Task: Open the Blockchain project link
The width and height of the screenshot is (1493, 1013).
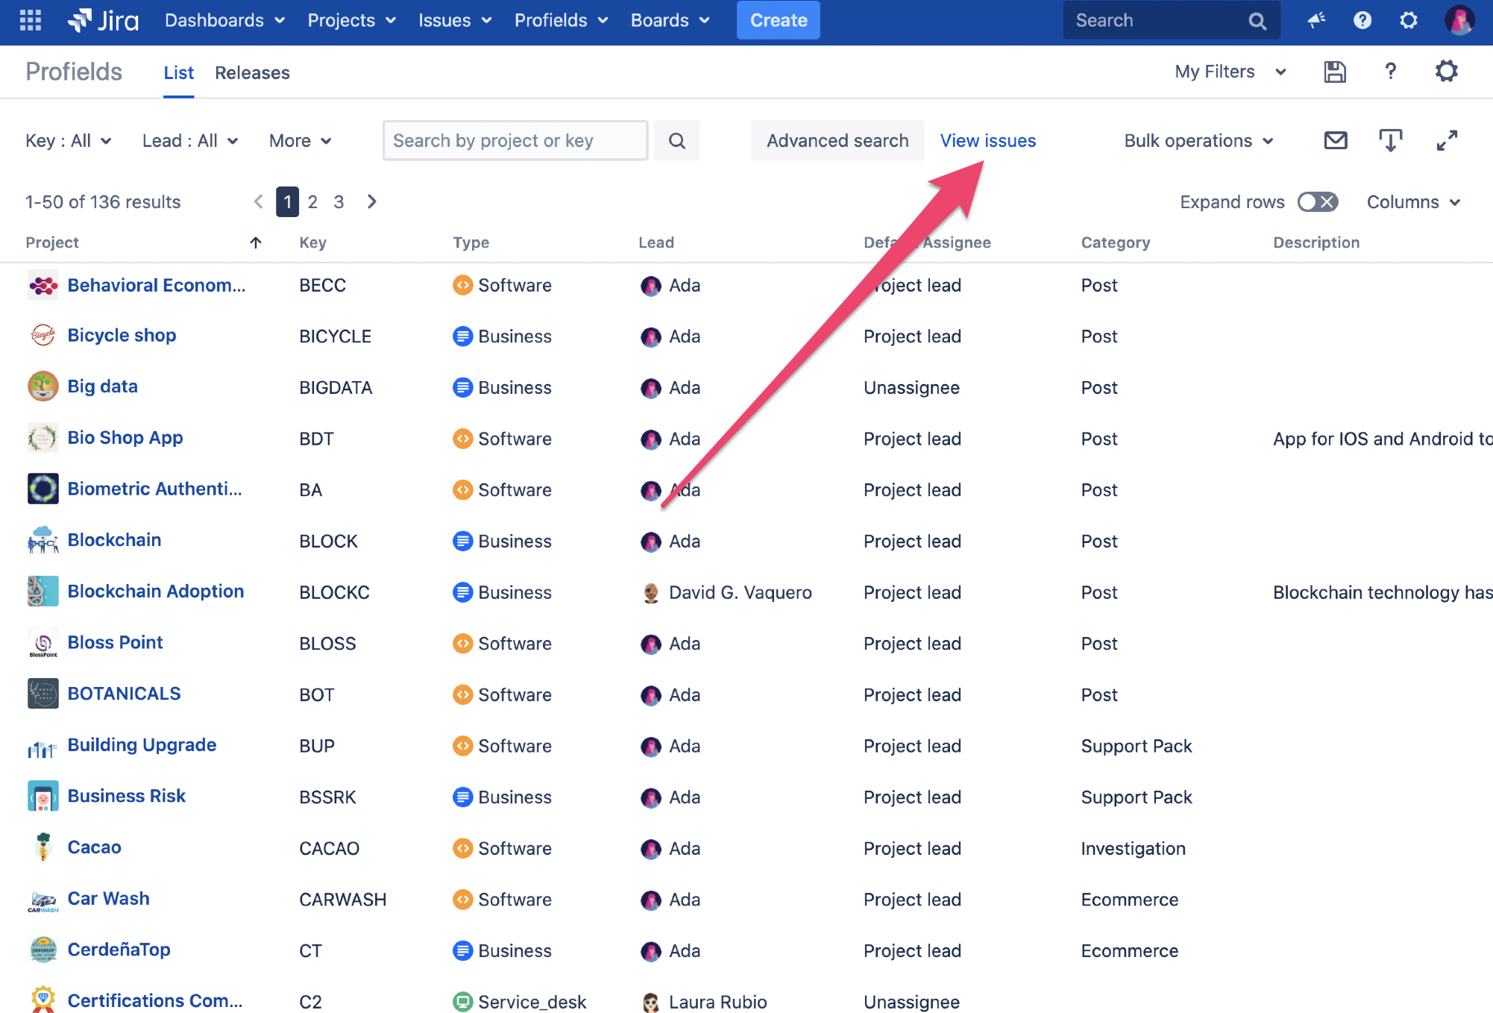Action: pyautogui.click(x=114, y=540)
